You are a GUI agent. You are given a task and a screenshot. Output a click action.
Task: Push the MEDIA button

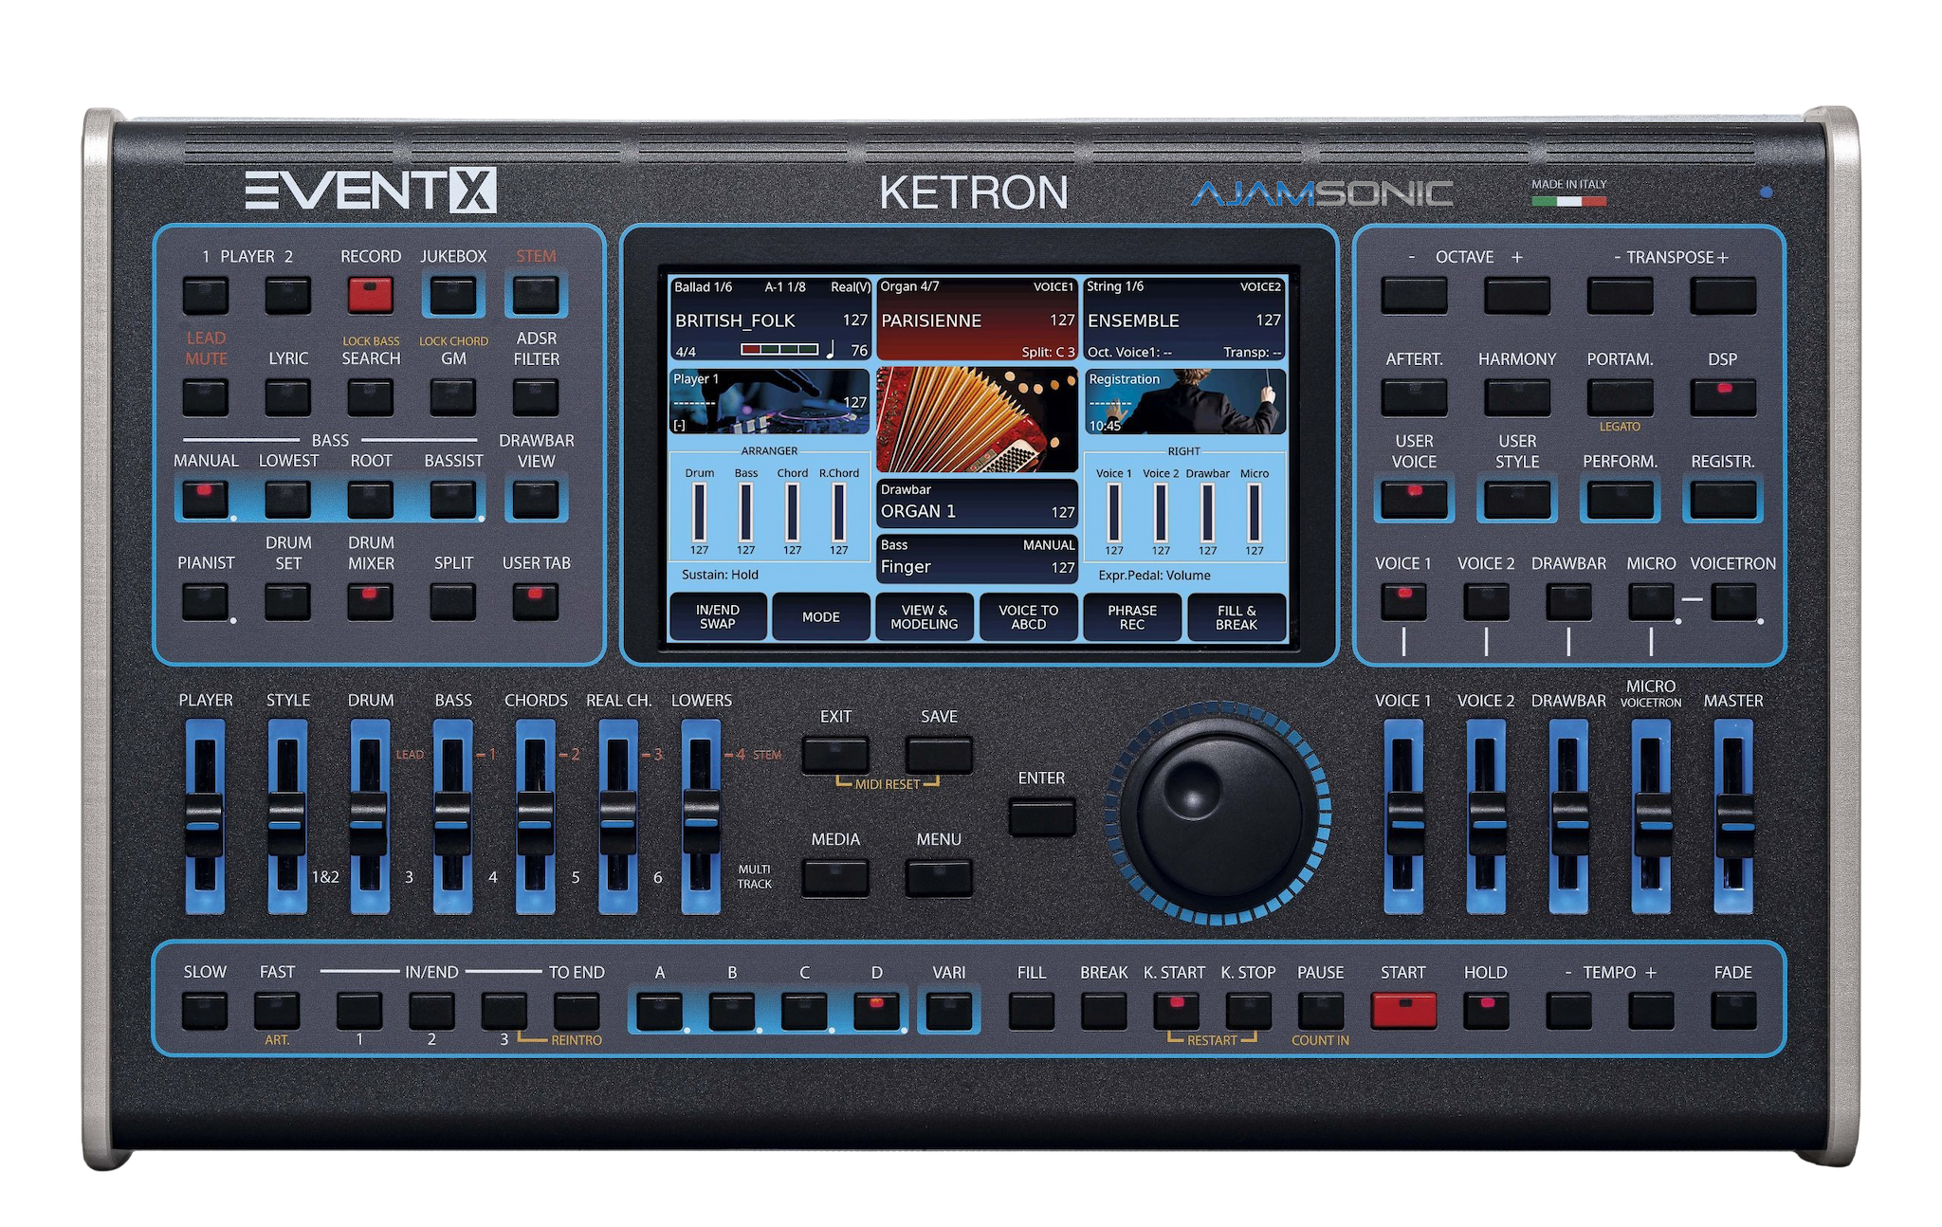[x=835, y=878]
